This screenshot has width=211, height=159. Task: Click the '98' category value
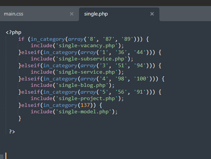pyautogui.click(x=121, y=79)
